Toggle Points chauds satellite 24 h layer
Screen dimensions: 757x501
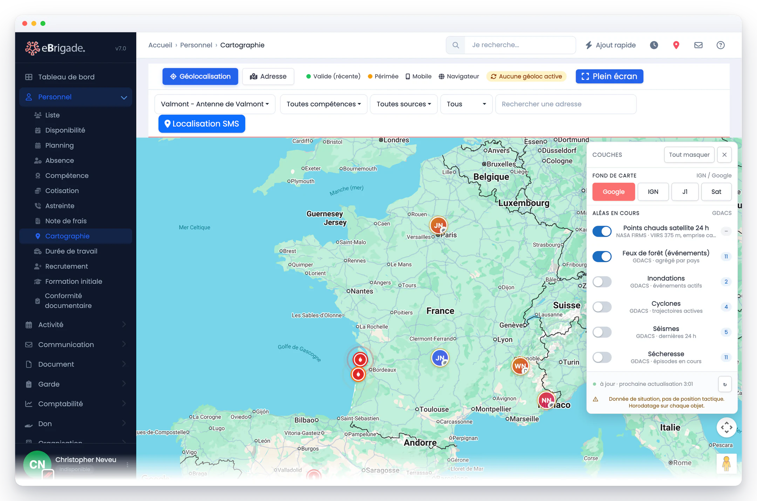pyautogui.click(x=602, y=231)
